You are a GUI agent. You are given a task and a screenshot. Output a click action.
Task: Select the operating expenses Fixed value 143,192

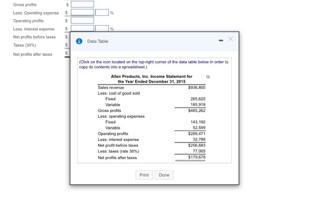198,122
